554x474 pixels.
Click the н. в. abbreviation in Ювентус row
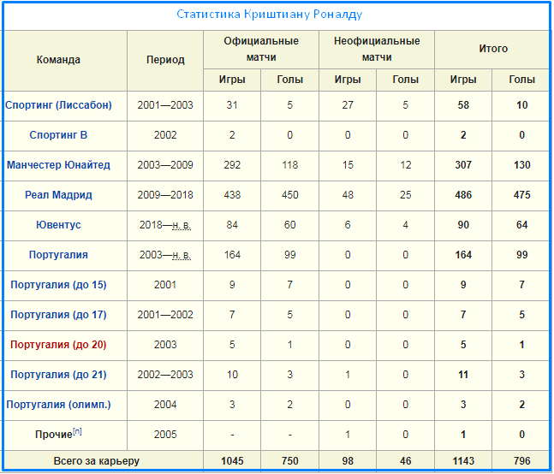coord(182,225)
